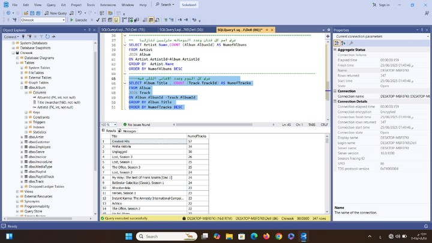Screen dimensions: 432x243
Task: Click the NumofTracks column header
Action: [197, 136]
